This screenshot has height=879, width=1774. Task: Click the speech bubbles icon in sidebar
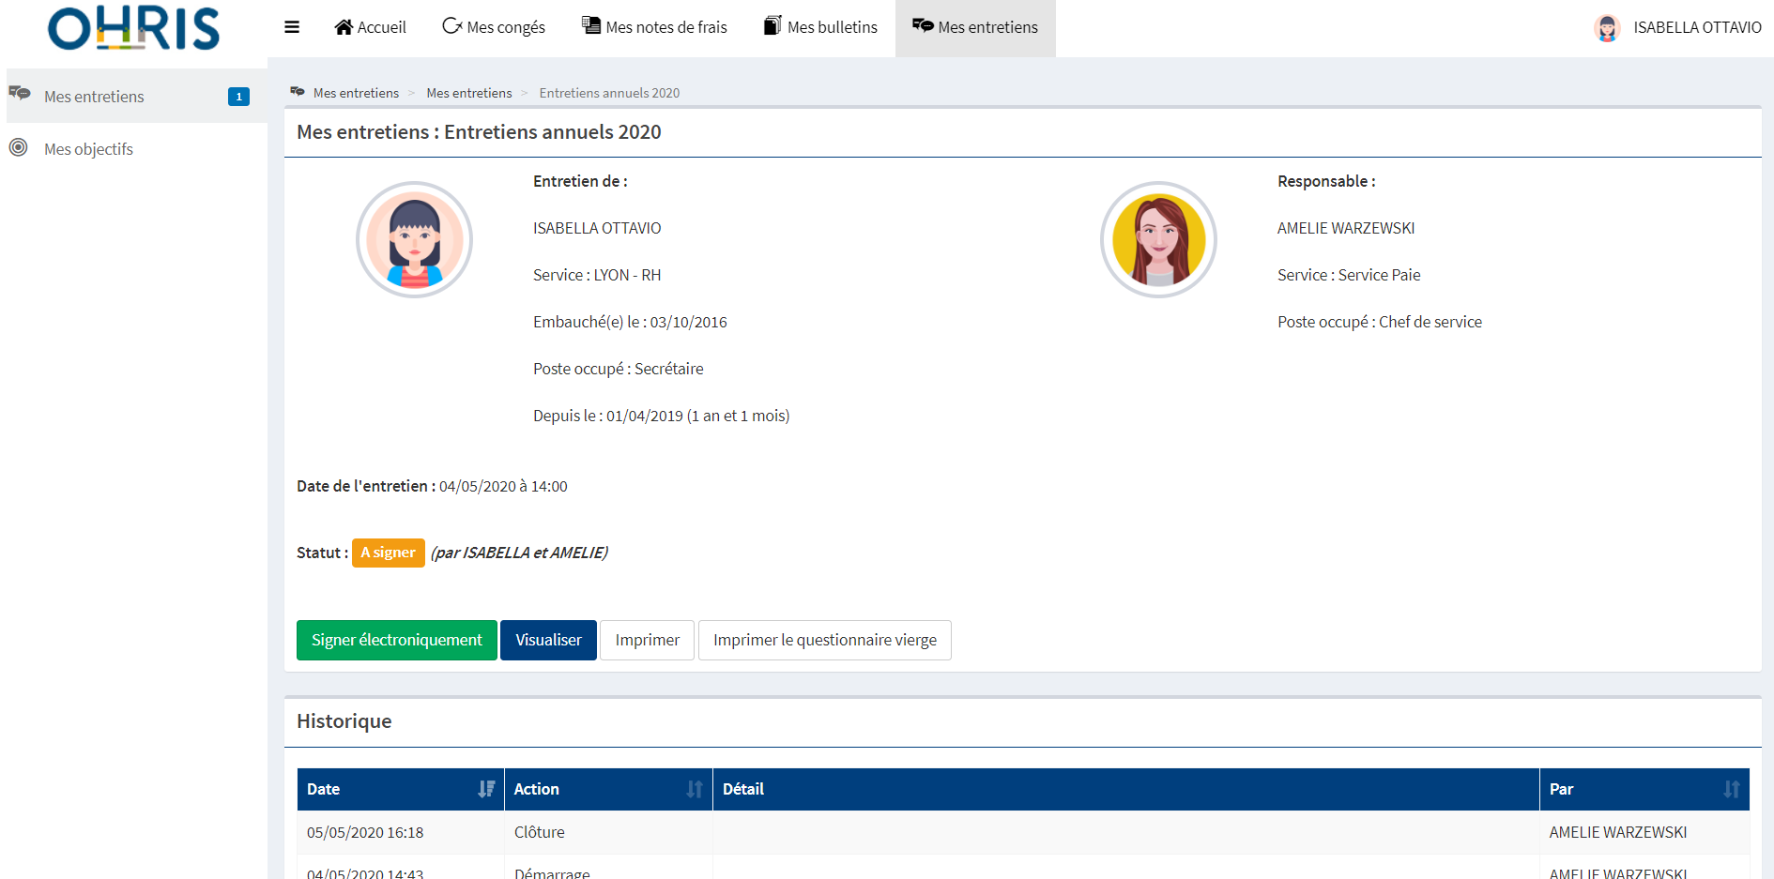[x=20, y=94]
